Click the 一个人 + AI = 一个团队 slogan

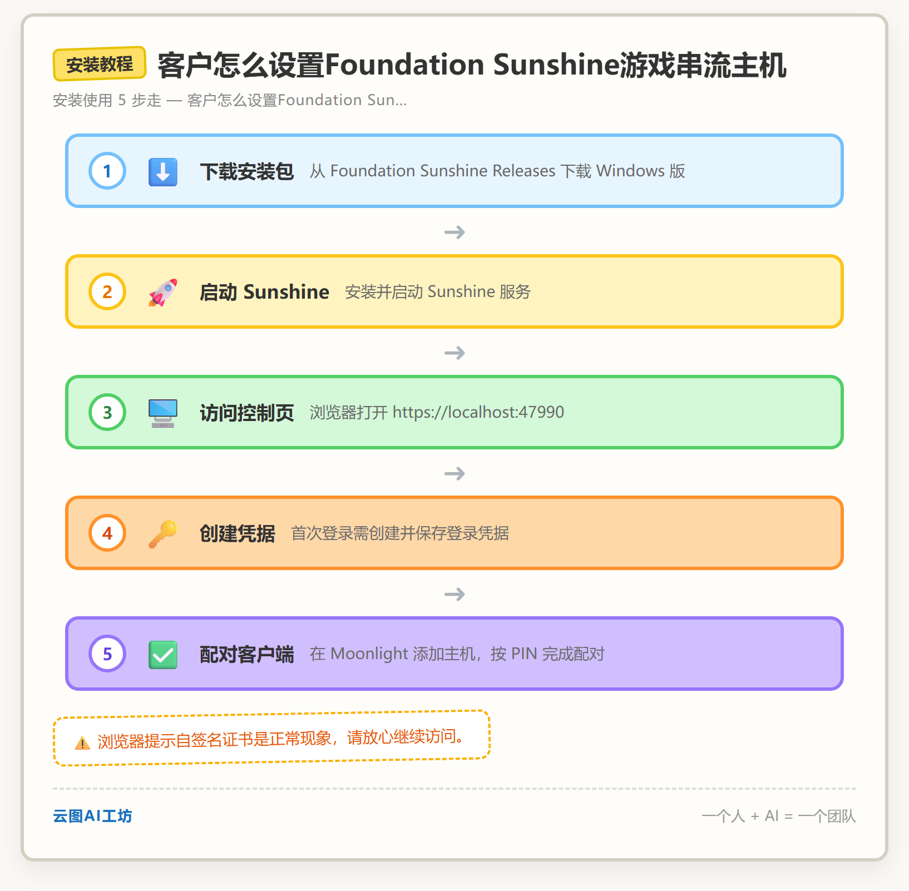pyautogui.click(x=779, y=816)
